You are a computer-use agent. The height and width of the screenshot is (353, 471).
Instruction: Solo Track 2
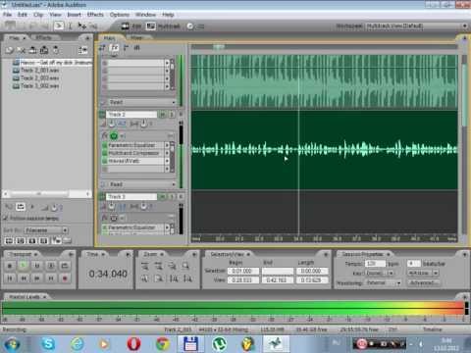click(172, 115)
